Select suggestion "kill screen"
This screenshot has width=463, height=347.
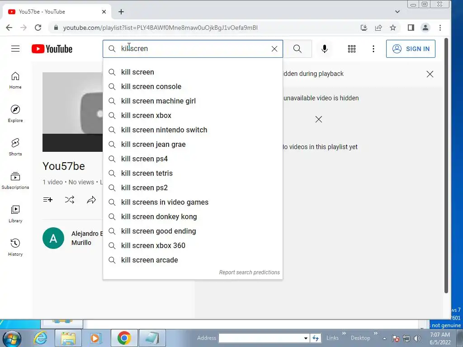click(193, 72)
